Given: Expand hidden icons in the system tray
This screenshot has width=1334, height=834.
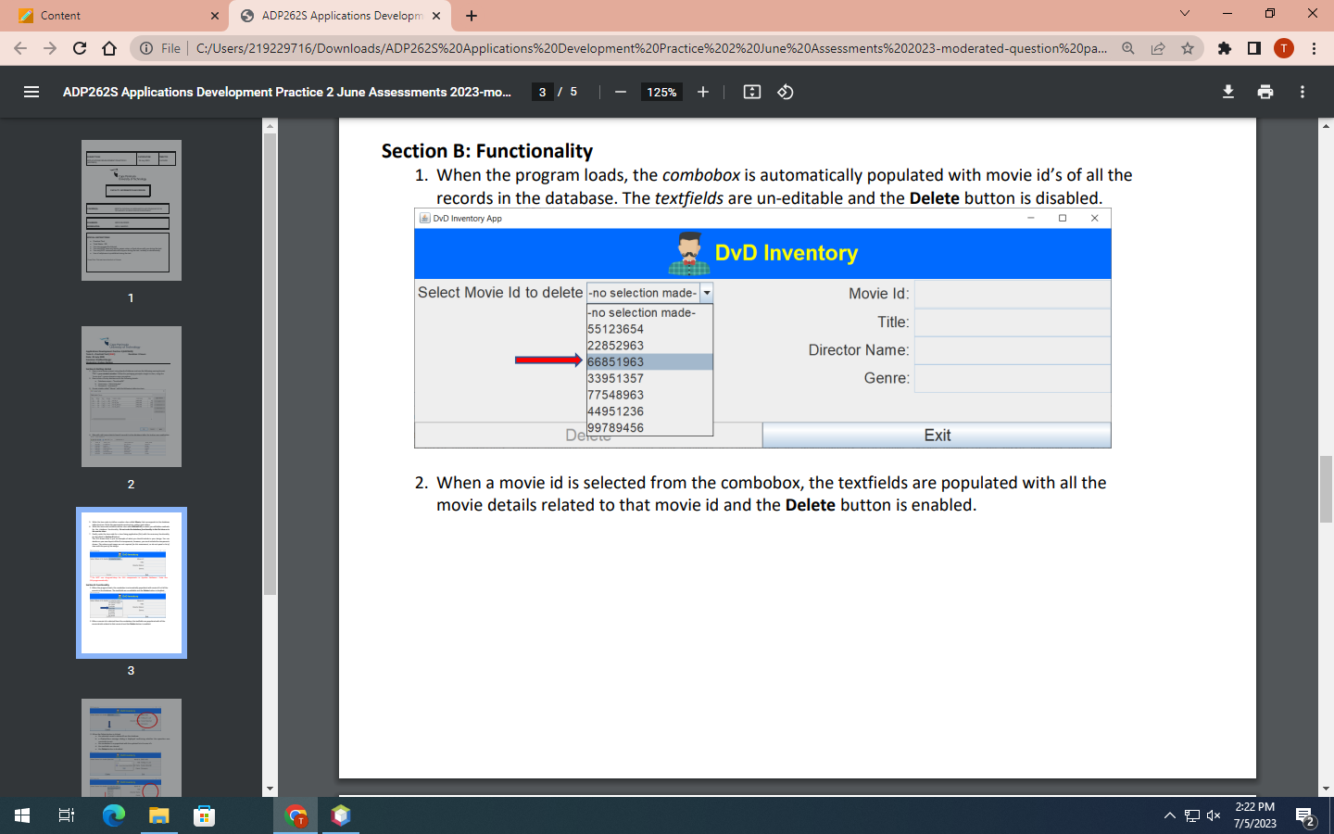Looking at the screenshot, I should [1169, 815].
